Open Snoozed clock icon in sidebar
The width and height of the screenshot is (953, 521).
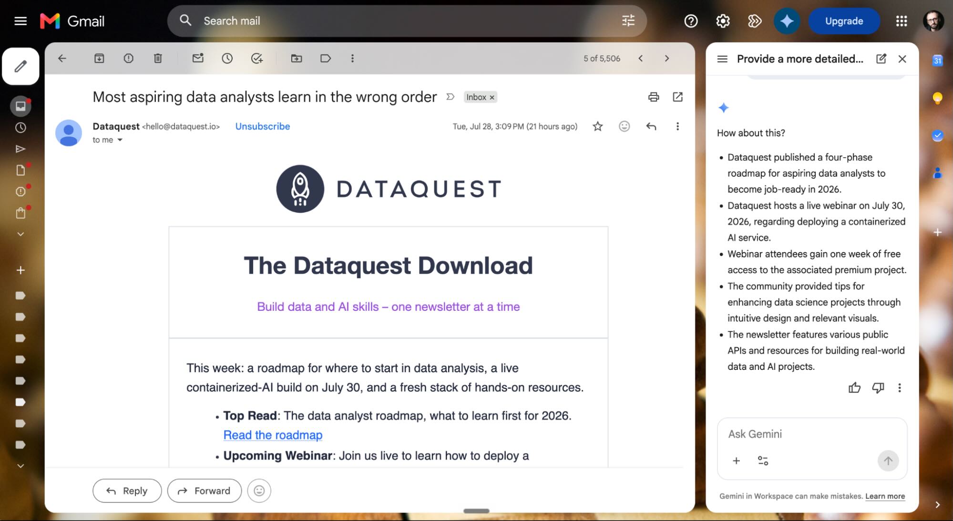pyautogui.click(x=20, y=128)
